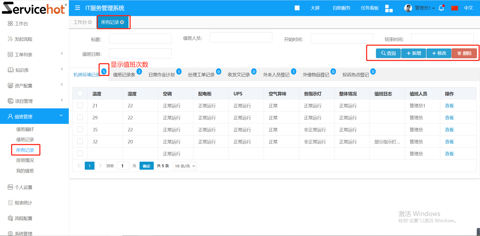Expand the 工单列表 sidebar menu
The image size is (480, 236).
[x=23, y=55]
